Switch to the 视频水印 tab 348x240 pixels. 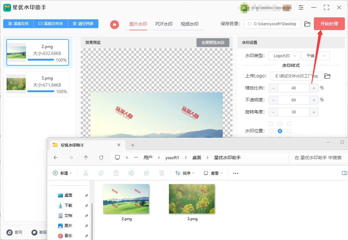click(190, 24)
